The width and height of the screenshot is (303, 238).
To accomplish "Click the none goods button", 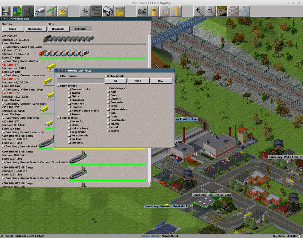I will [138, 81].
